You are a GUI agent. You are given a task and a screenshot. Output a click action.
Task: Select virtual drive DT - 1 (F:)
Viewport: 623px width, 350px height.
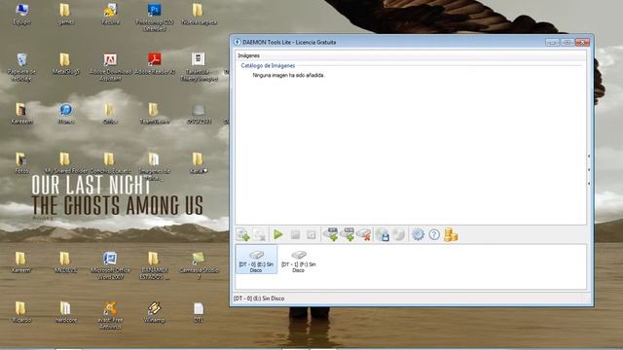tap(299, 261)
